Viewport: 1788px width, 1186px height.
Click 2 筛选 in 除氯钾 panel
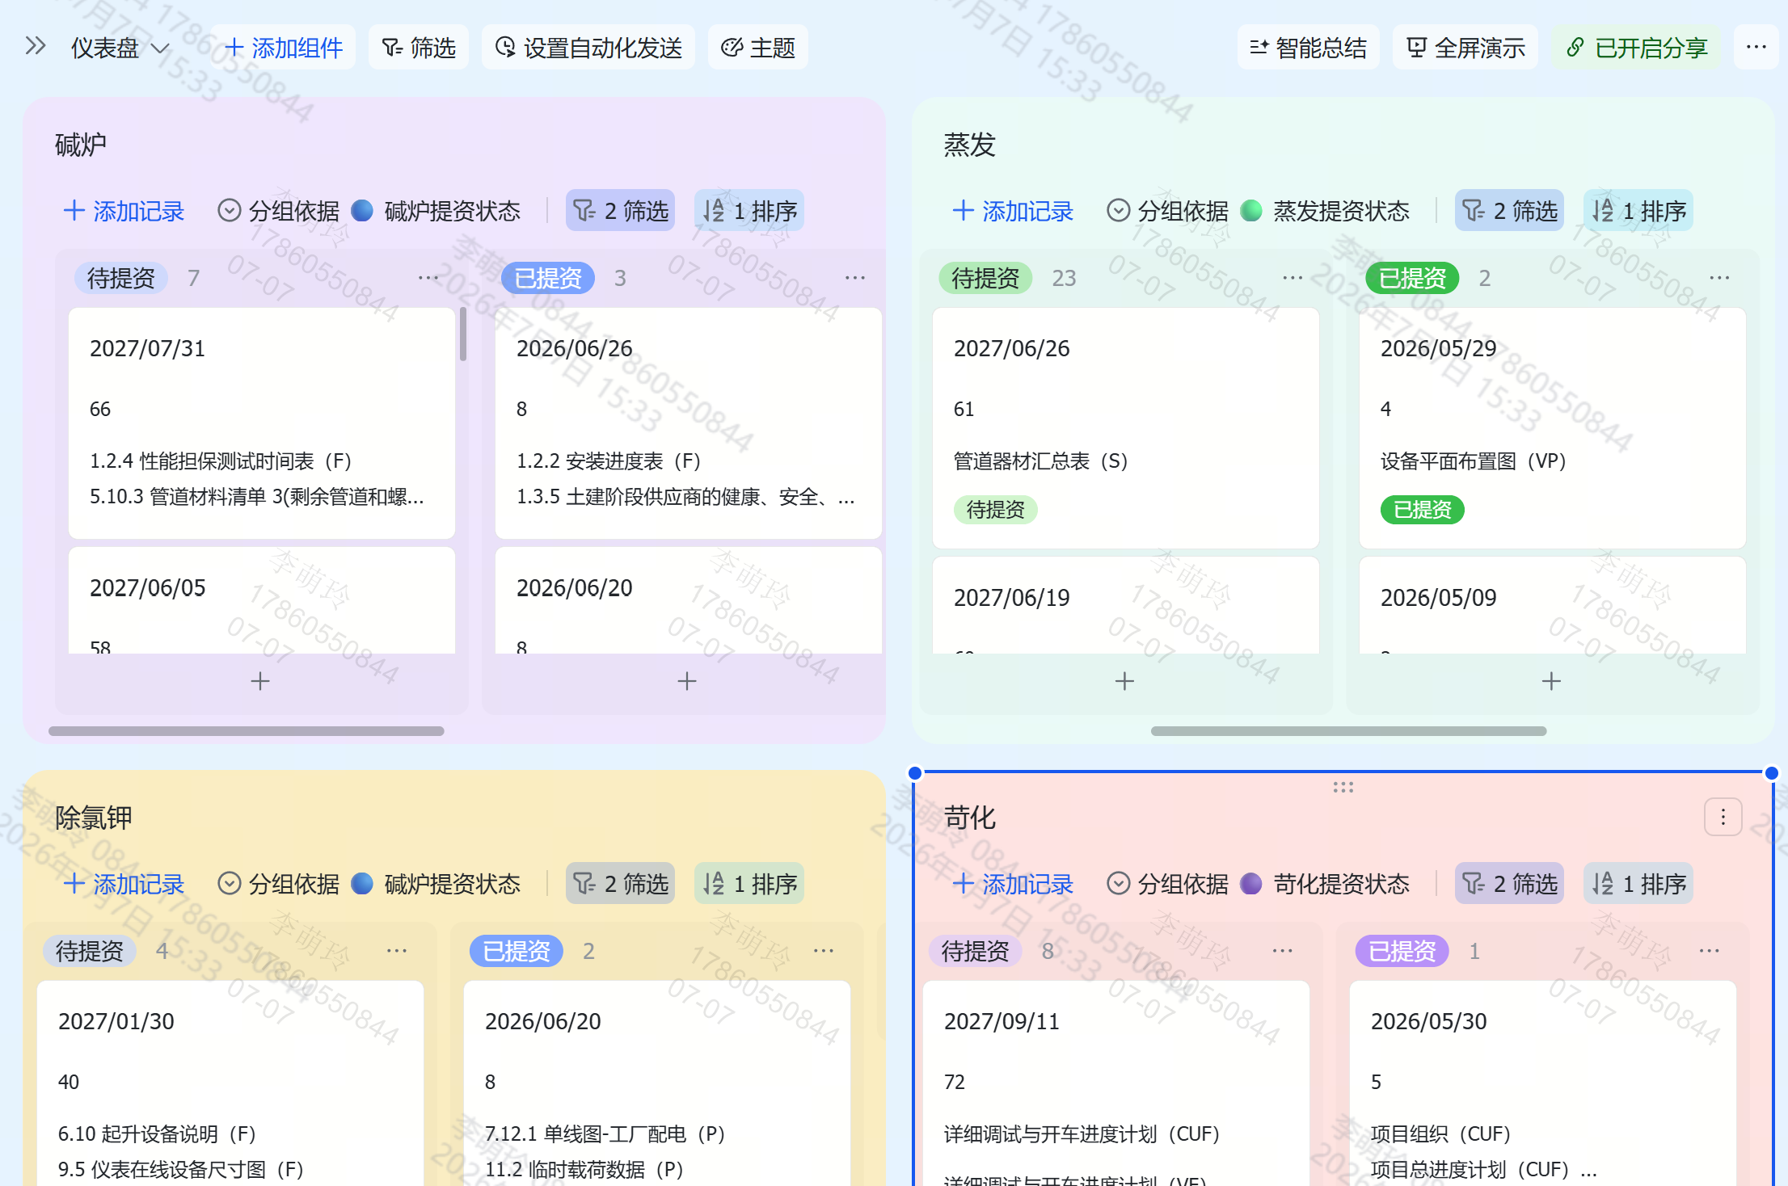[x=620, y=884]
